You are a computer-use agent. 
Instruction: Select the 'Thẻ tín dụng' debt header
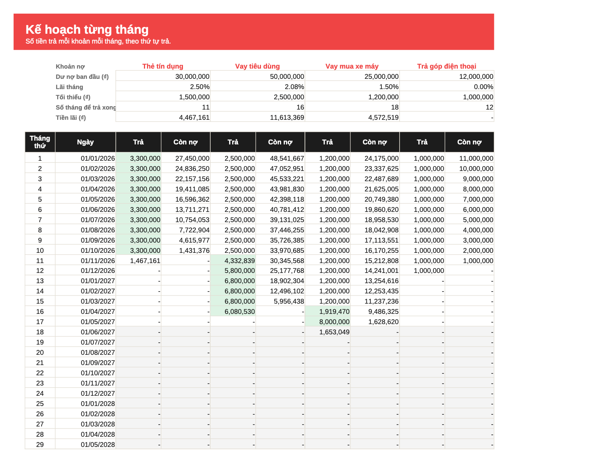click(163, 66)
